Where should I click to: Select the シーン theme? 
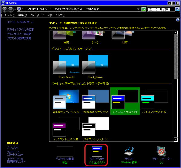[x=95, y=37]
